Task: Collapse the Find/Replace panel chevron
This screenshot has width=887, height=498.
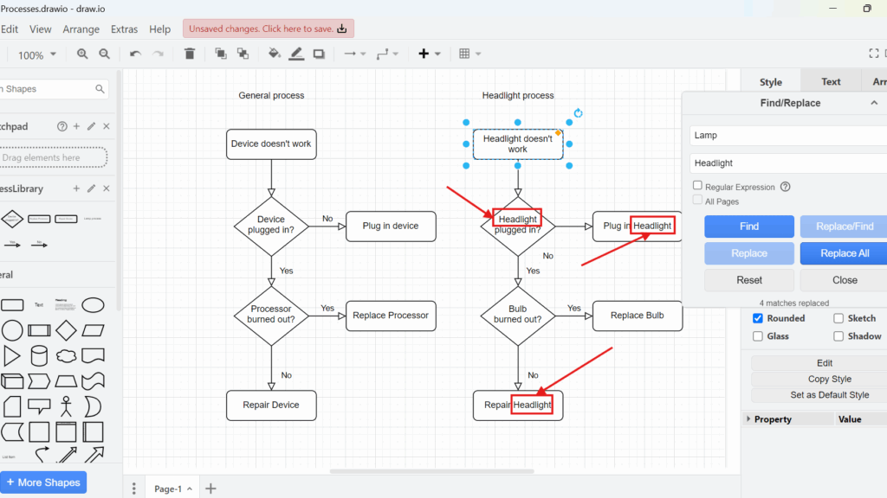Action: pos(874,102)
